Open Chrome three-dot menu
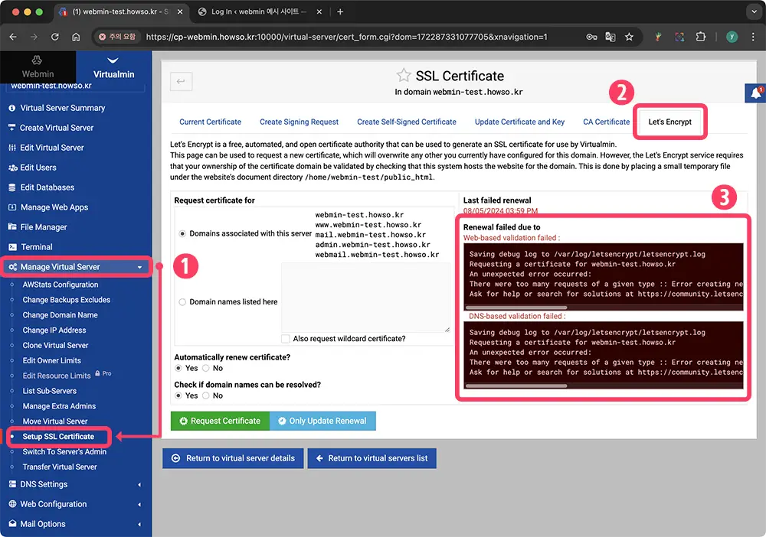This screenshot has width=766, height=537. tap(753, 37)
